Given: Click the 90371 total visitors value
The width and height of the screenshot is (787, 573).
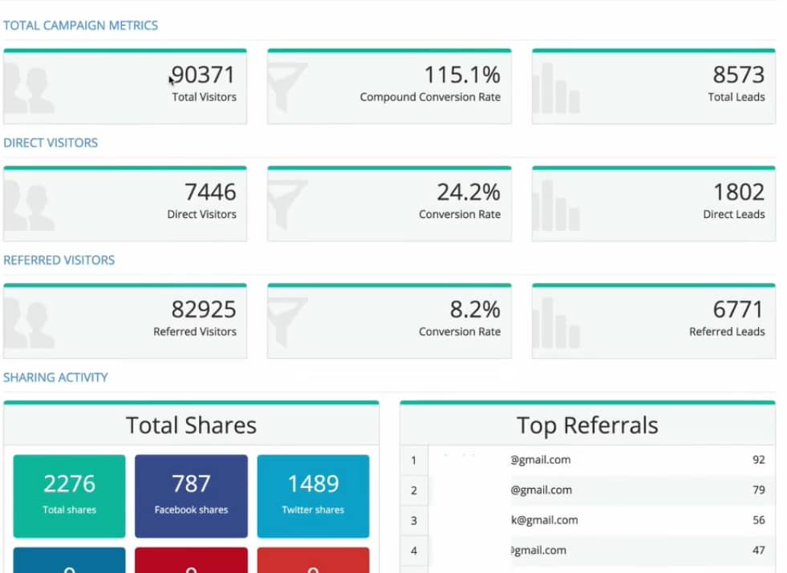Looking at the screenshot, I should pos(203,75).
